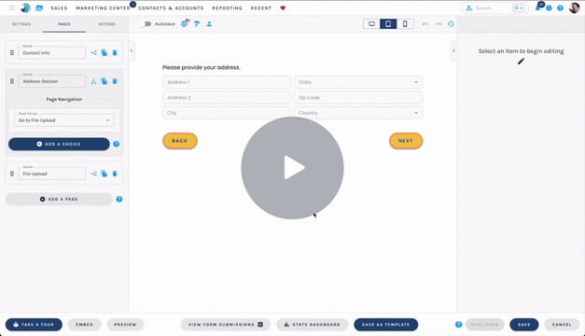Viewport: 585px width, 336px height.
Task: Open the notifications bell icon
Action: pyautogui.click(x=538, y=7)
